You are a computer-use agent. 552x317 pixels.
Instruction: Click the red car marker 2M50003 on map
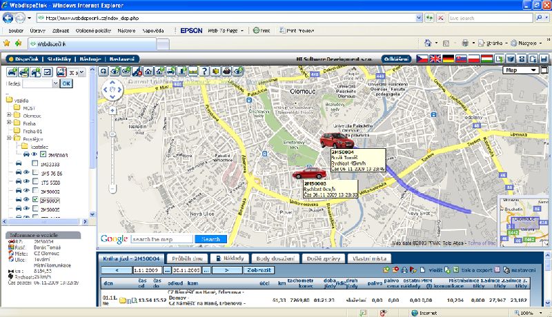[309, 173]
